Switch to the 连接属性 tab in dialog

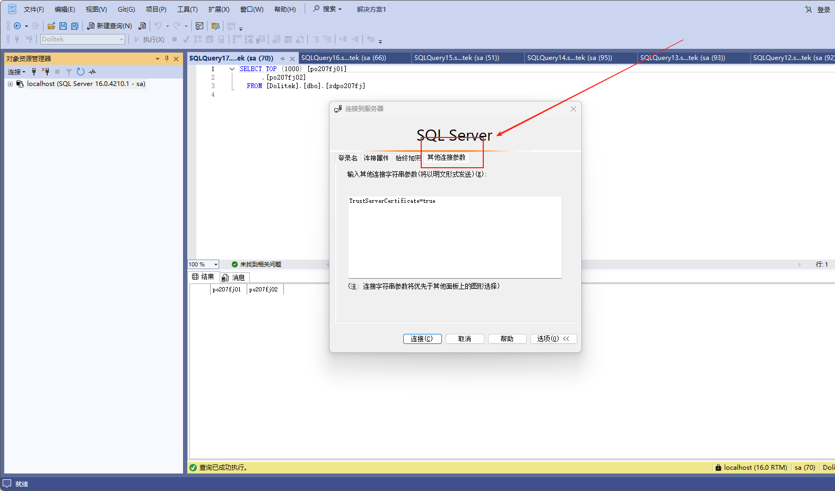[376, 158]
